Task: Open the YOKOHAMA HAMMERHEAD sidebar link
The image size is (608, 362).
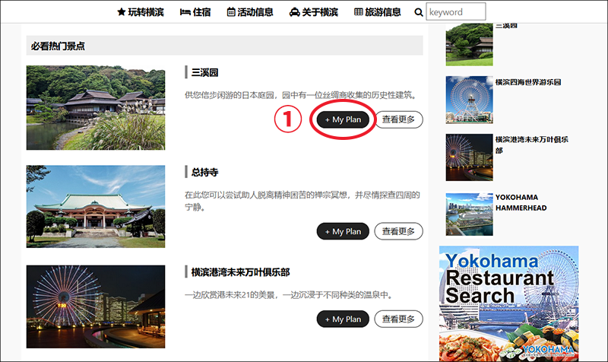Action: 521,202
